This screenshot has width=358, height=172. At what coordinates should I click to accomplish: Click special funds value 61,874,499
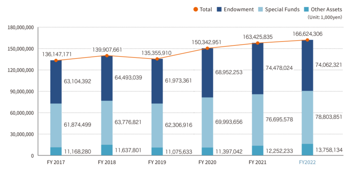pos(78,124)
